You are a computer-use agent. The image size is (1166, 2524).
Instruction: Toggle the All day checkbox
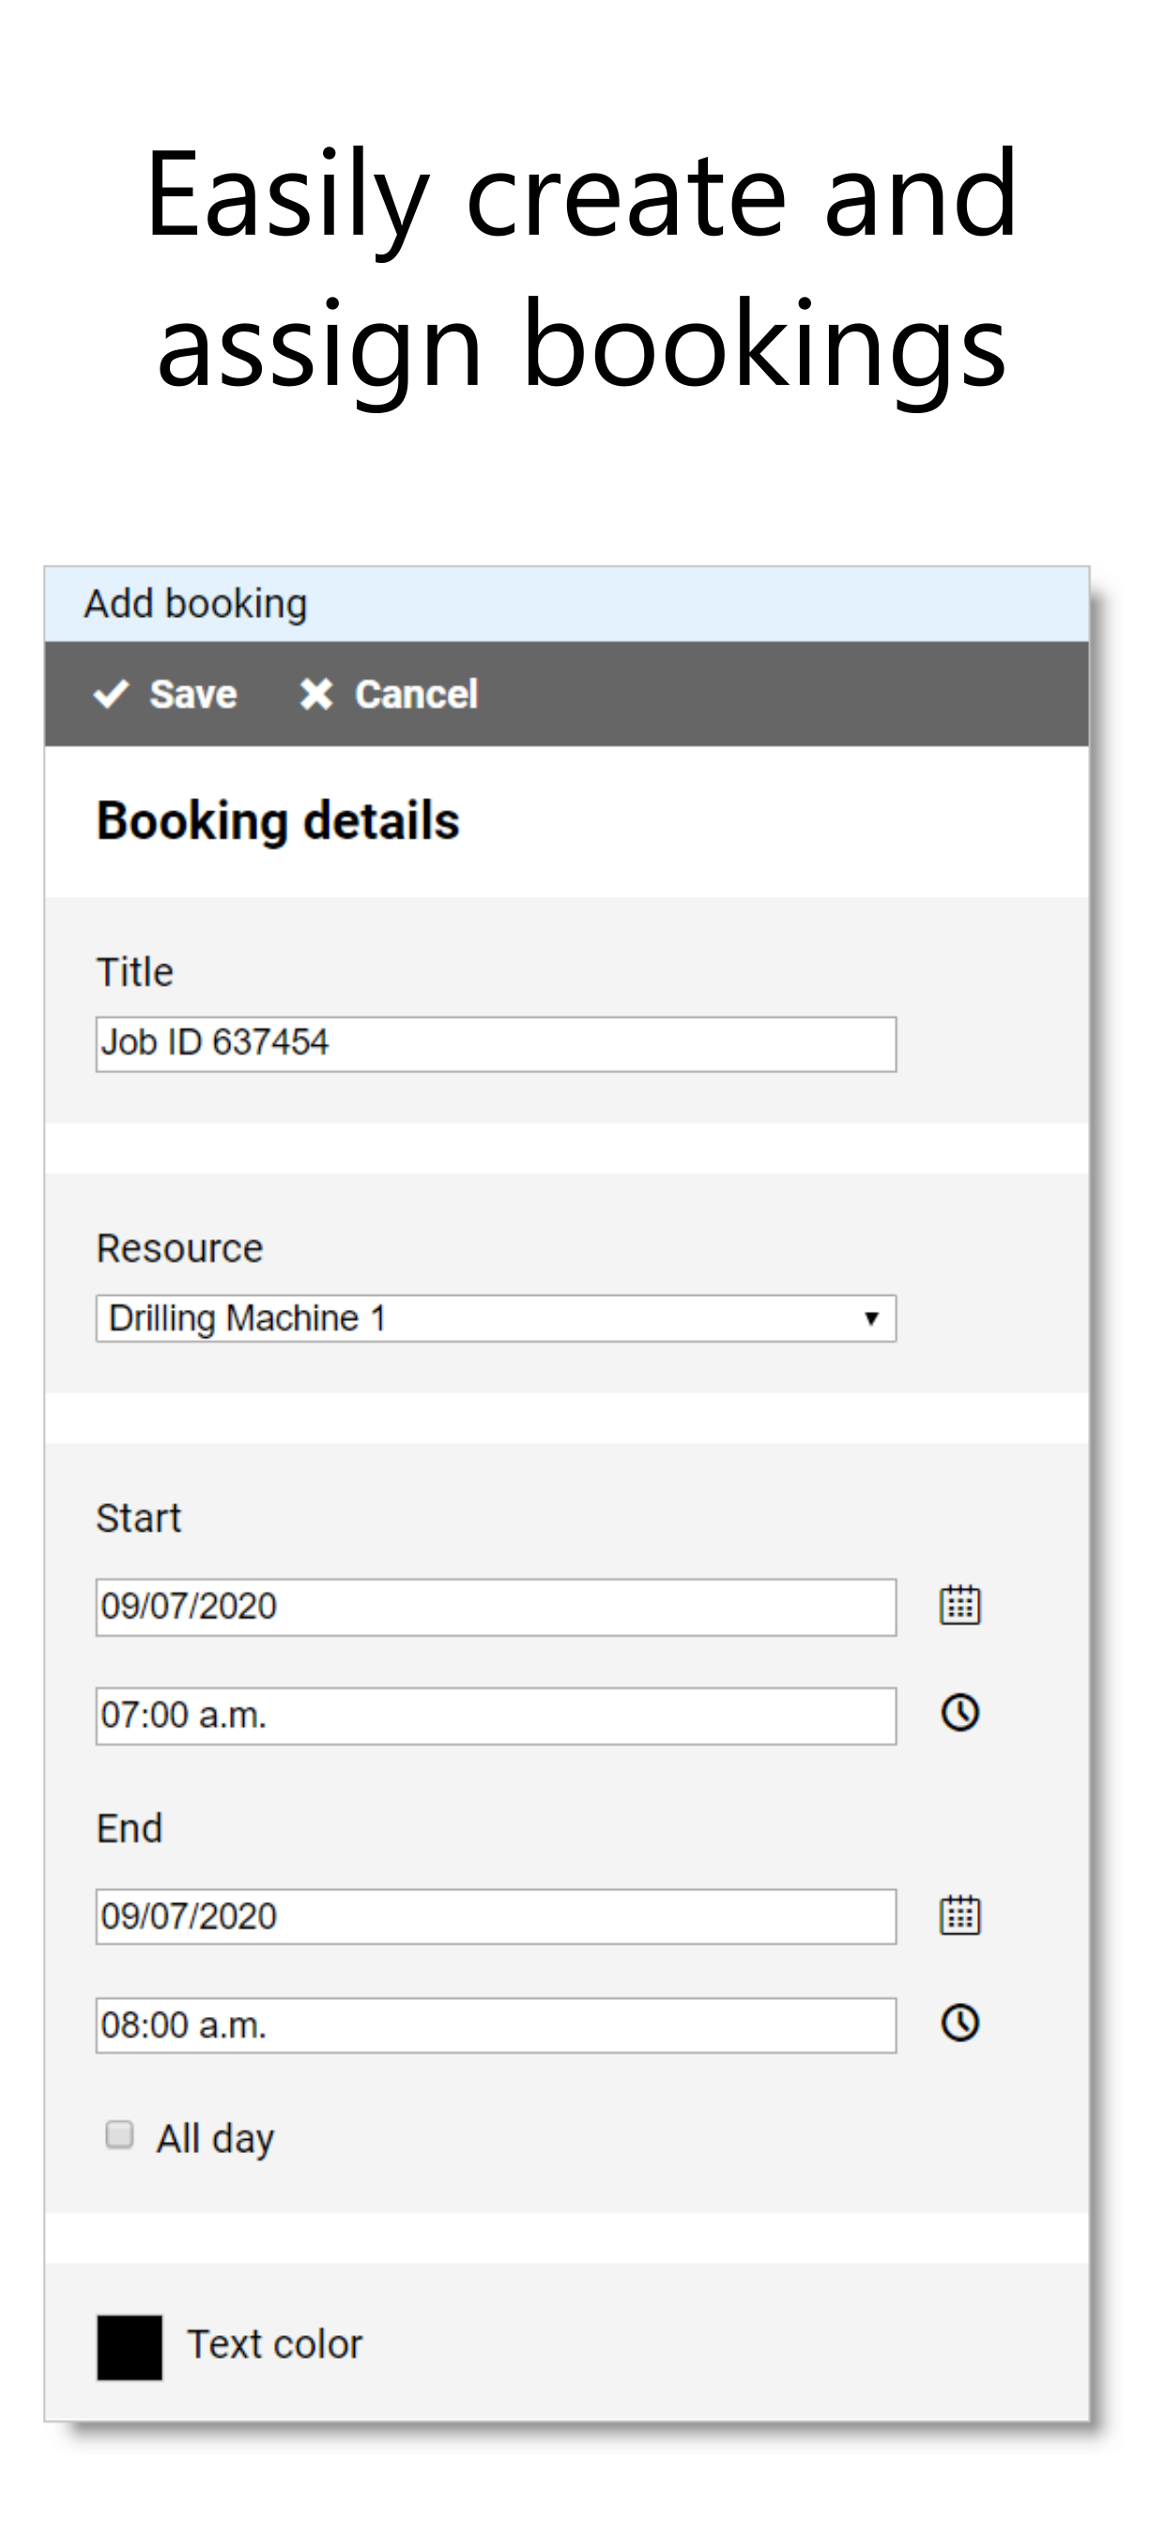pyautogui.click(x=119, y=2134)
